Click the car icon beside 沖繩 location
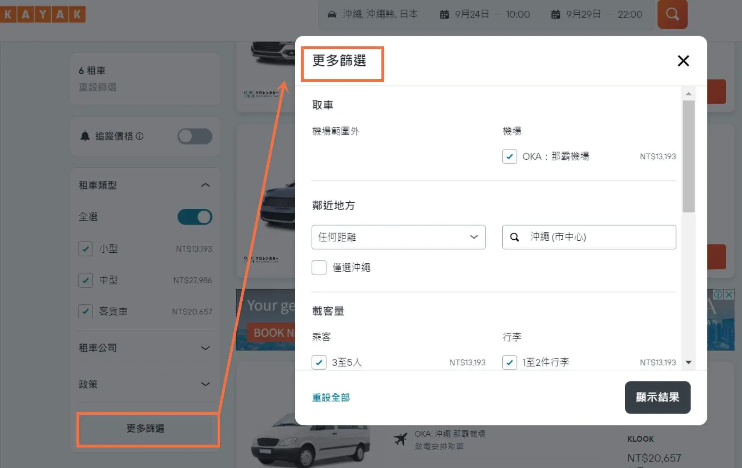 coord(332,15)
